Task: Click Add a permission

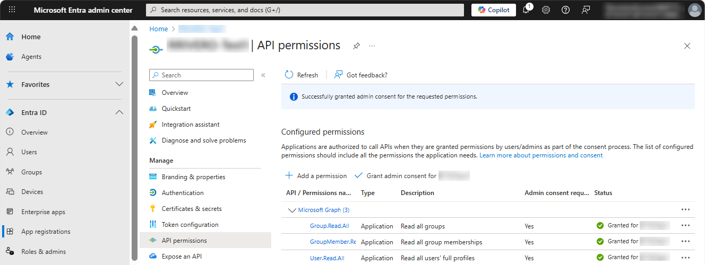Action: click(316, 176)
